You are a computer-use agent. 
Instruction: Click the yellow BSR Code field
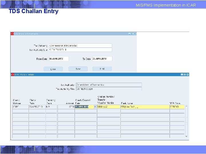pos(177,107)
